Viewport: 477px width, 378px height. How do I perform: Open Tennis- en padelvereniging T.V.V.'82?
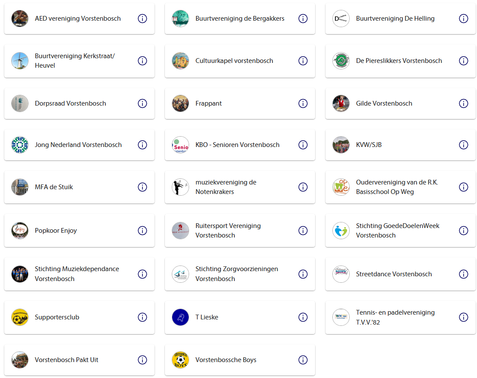400,317
